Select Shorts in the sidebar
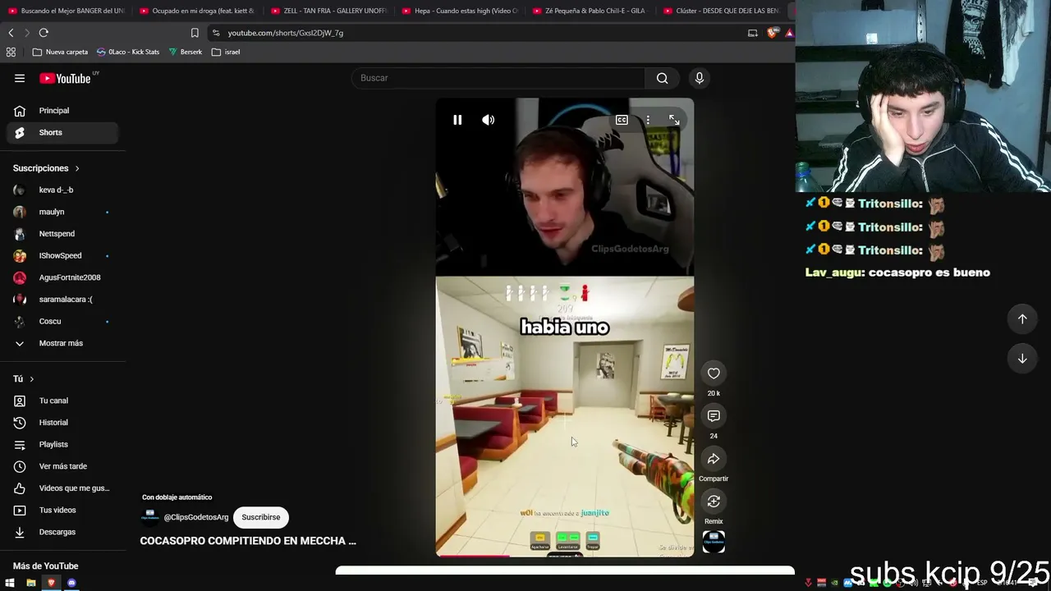1051x591 pixels. pyautogui.click(x=62, y=132)
